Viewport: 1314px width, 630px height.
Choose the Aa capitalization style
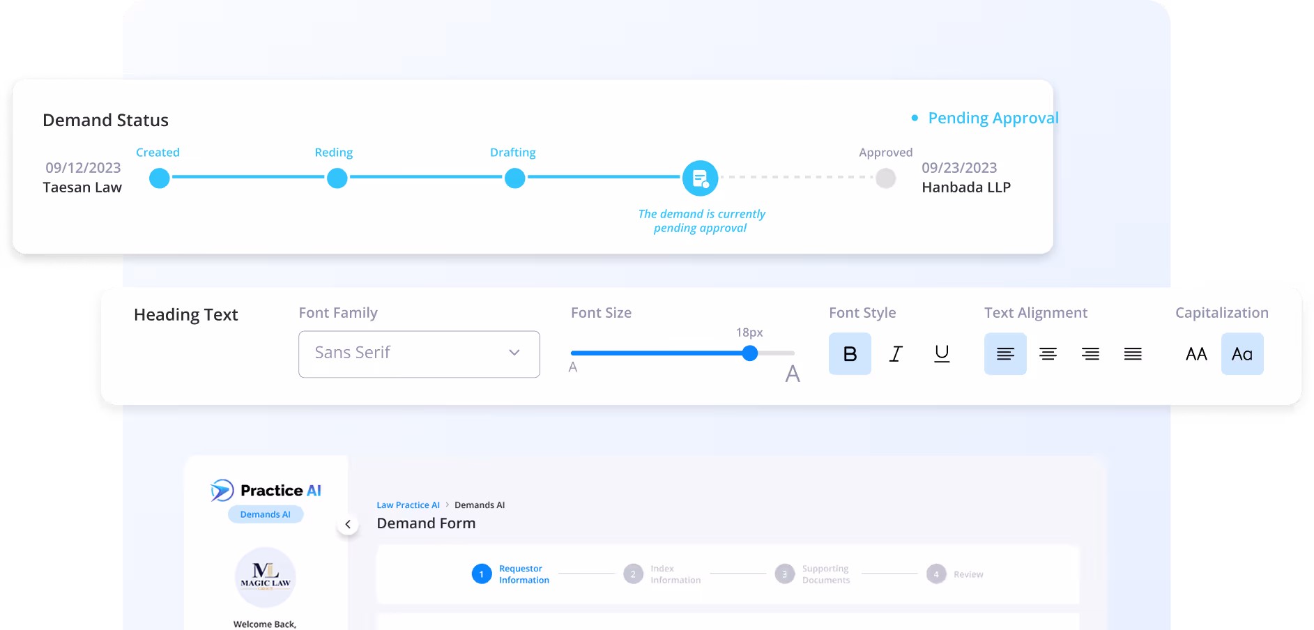(1242, 353)
